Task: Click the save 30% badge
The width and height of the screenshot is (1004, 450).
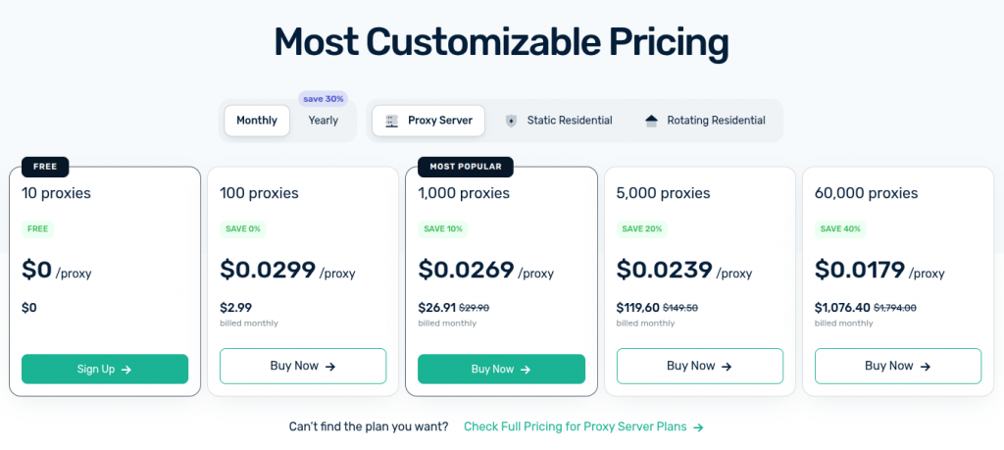Action: click(324, 99)
